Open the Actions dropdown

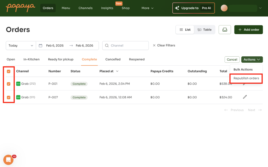[252, 59]
